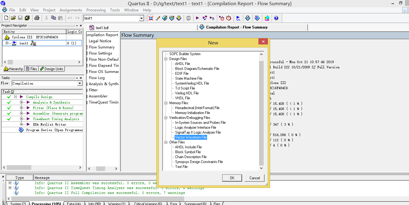Select Block Diagram/Schematic File
Screen dimensions: 409x205
(197, 69)
